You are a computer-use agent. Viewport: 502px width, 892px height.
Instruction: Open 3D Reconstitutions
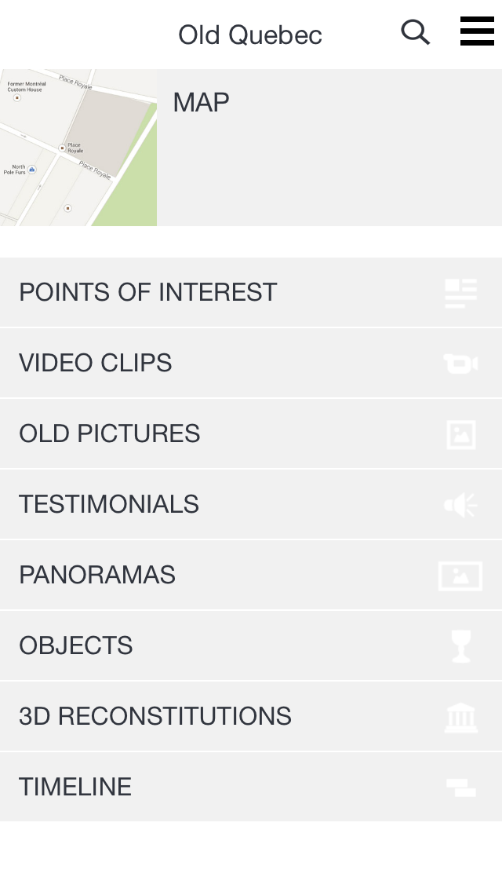coord(251,716)
